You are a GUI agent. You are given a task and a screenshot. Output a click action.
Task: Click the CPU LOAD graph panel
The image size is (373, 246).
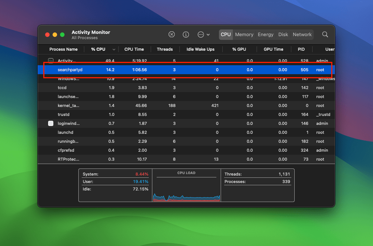coord(186,185)
